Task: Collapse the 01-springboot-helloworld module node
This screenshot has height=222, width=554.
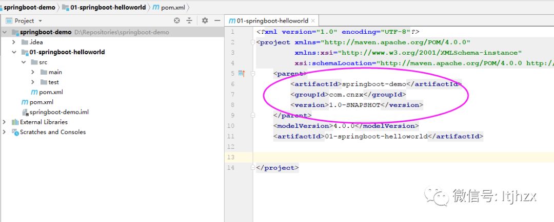Action: [x=14, y=52]
